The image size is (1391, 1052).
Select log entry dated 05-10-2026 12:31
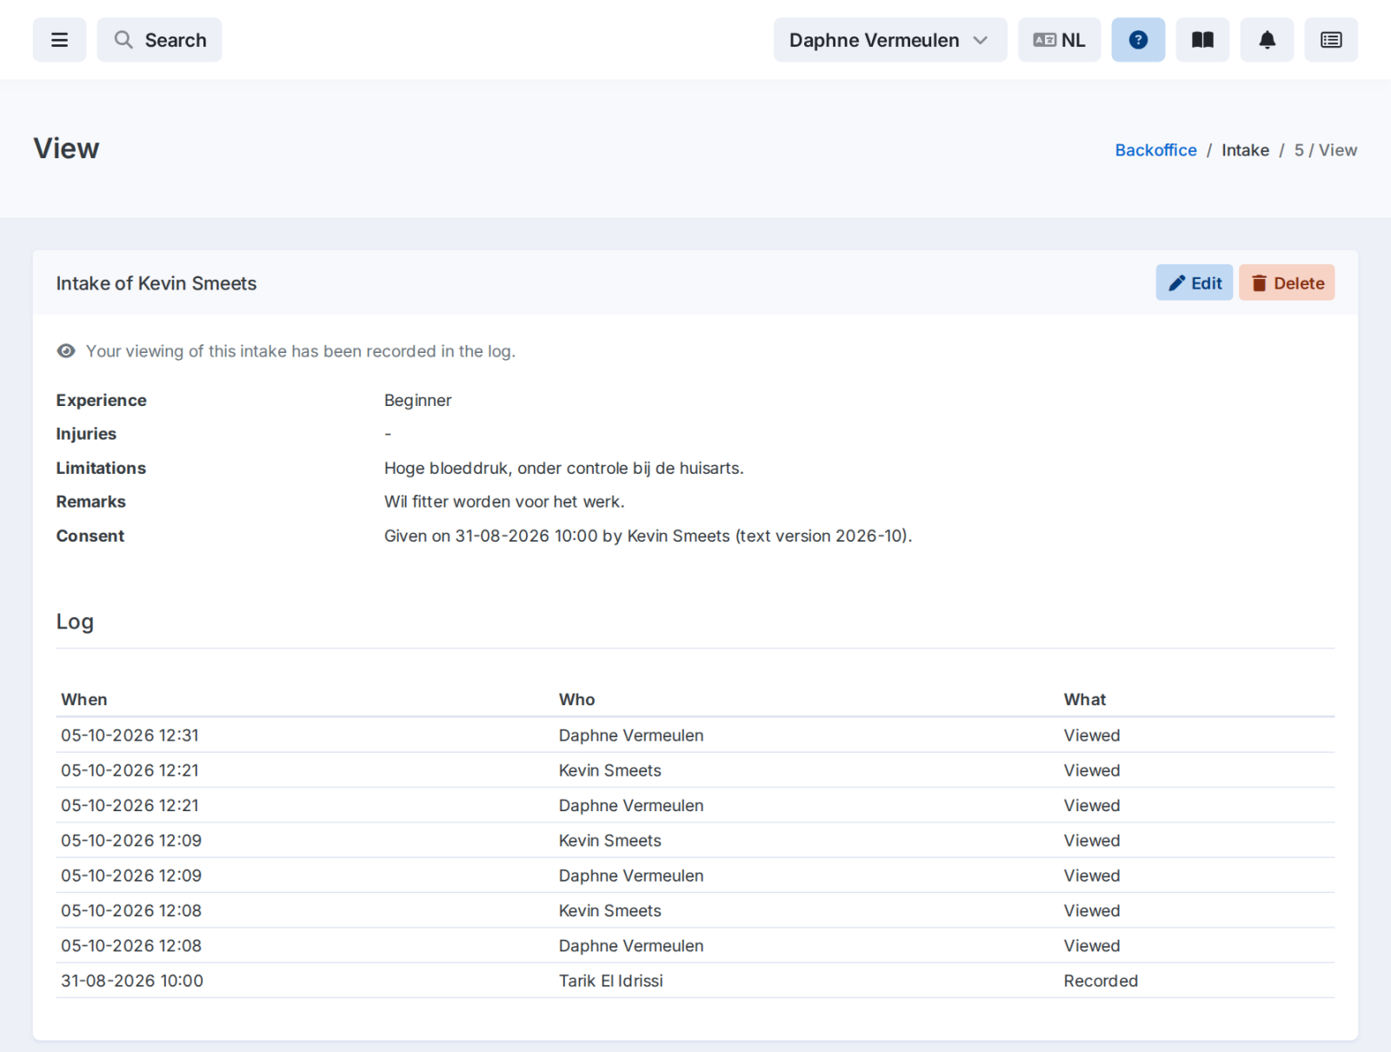pos(695,736)
